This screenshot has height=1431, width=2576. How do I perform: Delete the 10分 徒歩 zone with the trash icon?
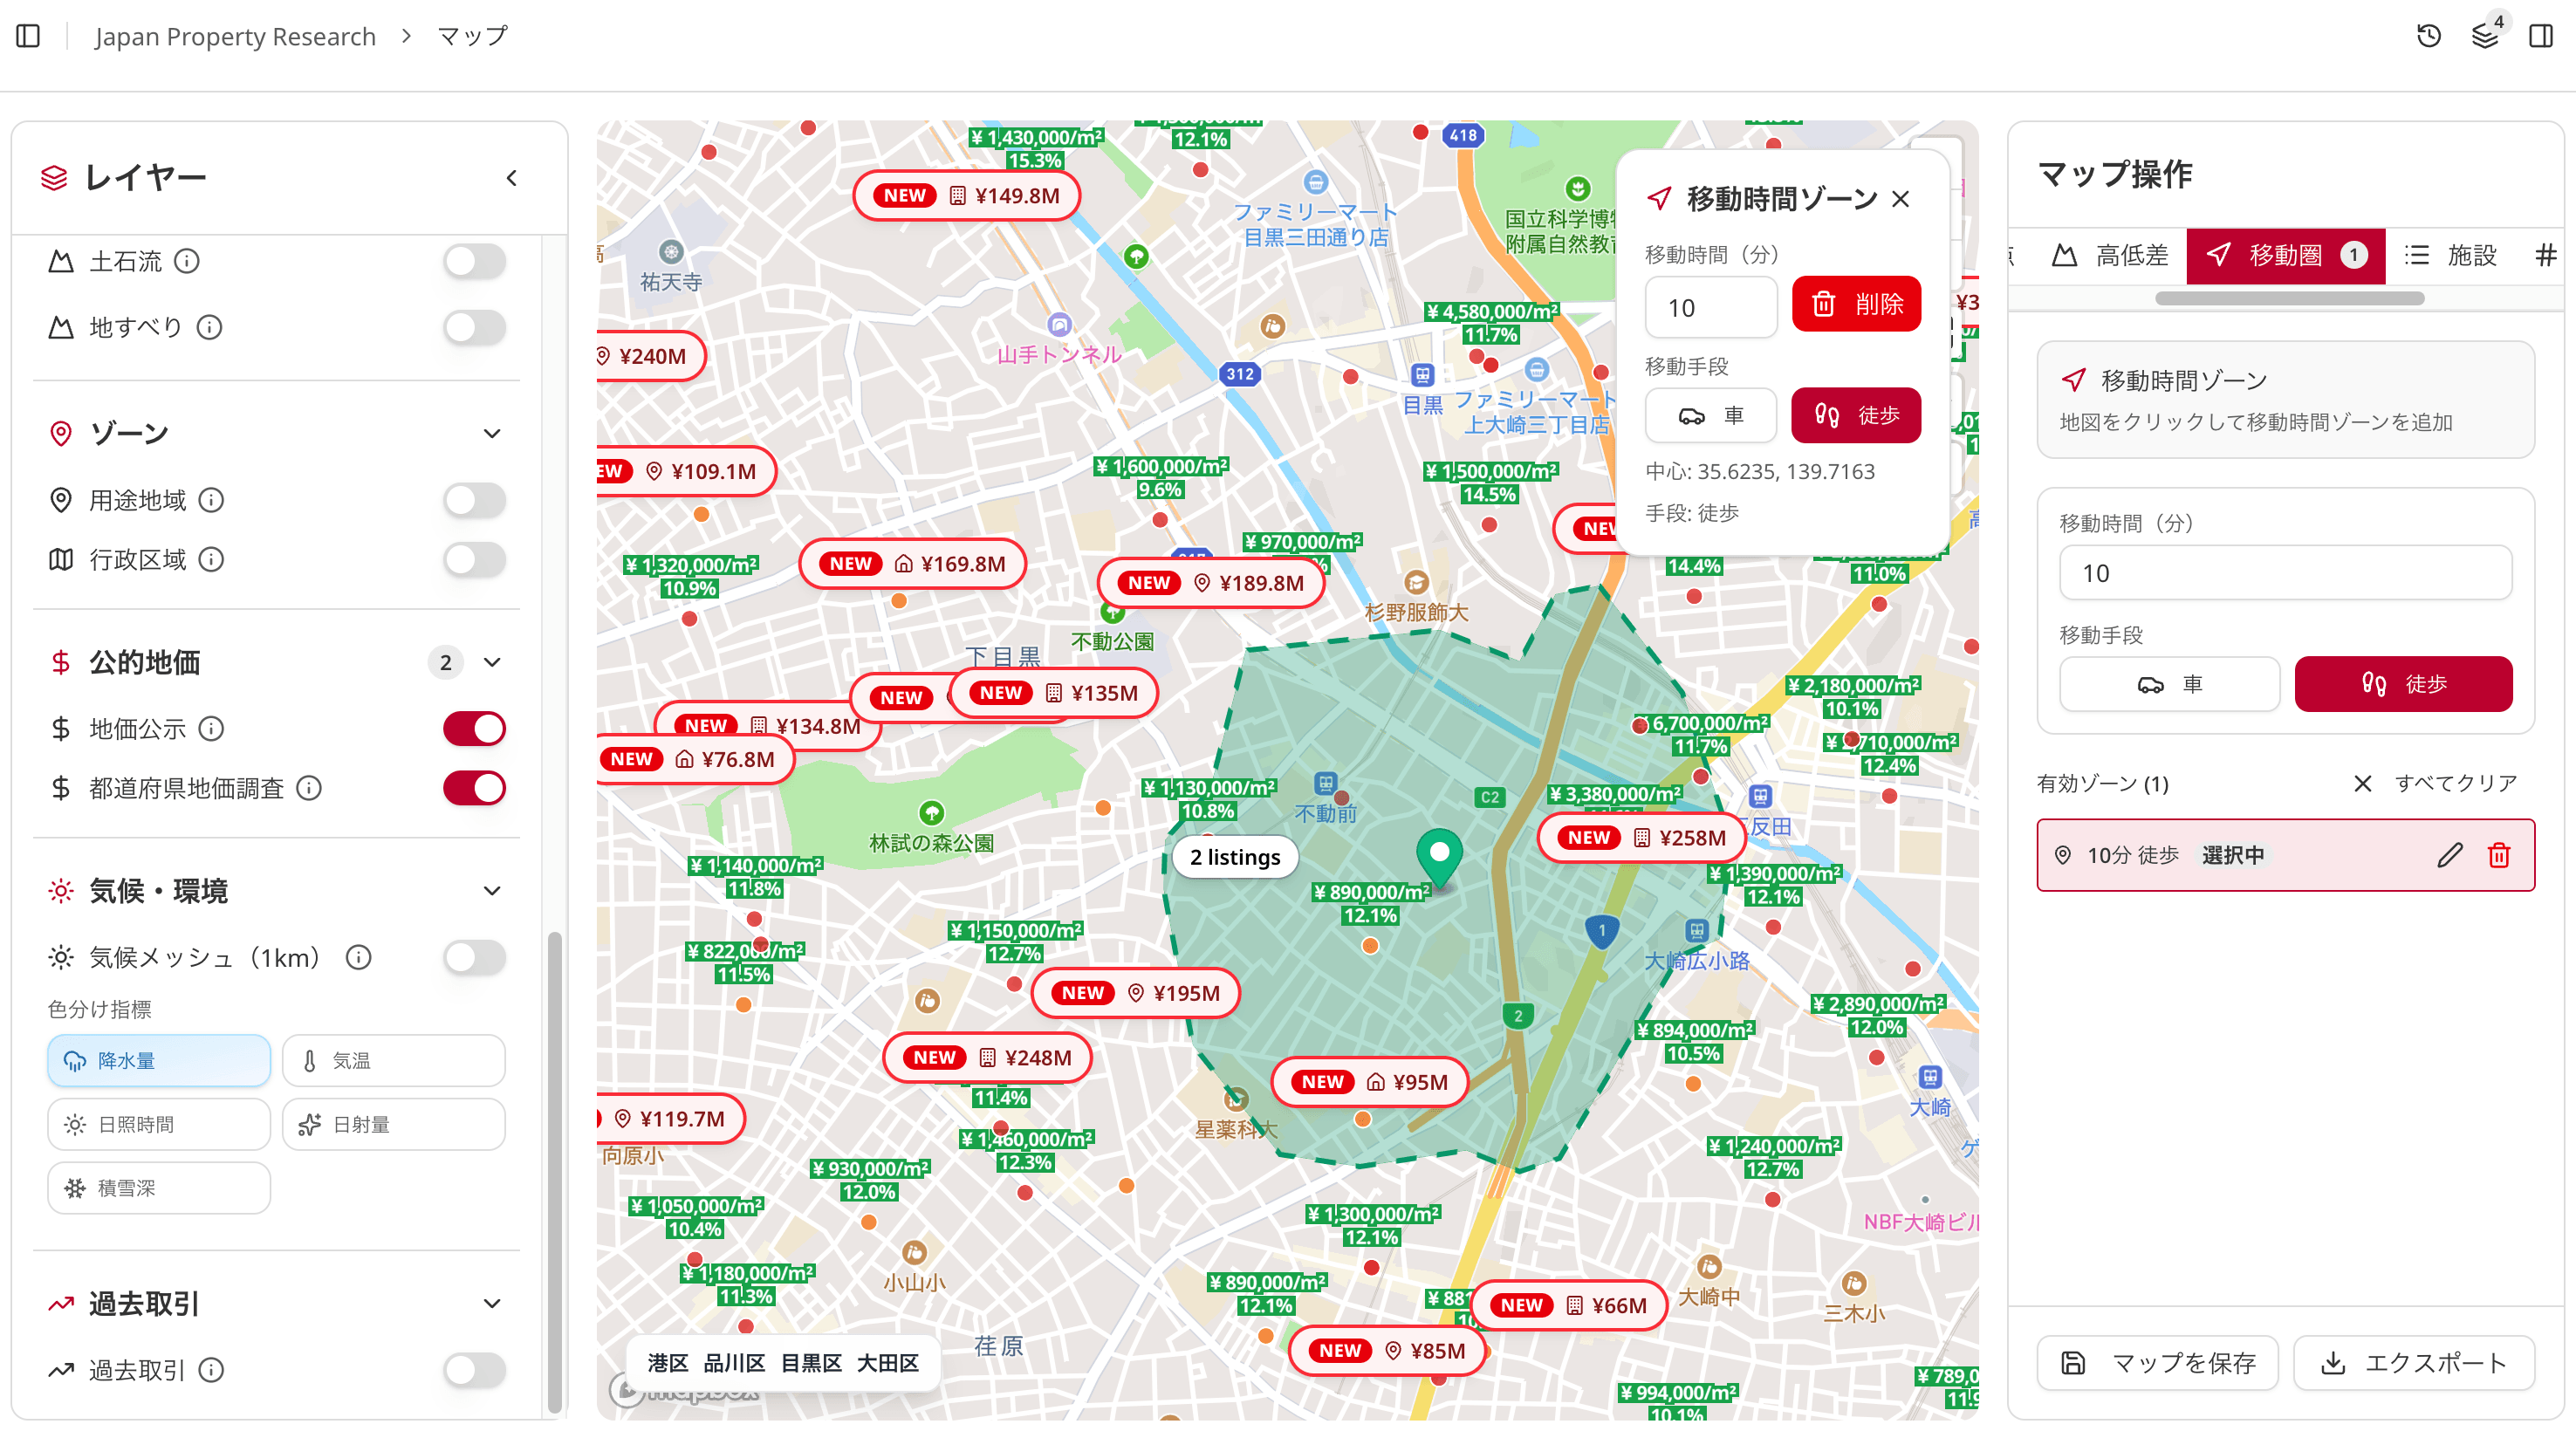pos(2499,855)
